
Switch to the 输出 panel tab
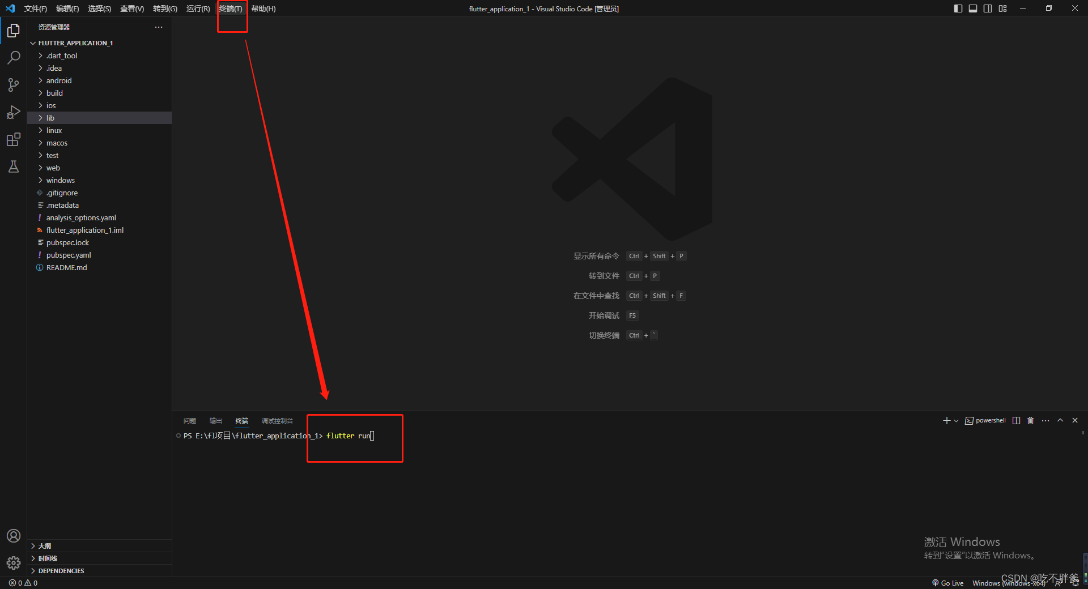[216, 421]
